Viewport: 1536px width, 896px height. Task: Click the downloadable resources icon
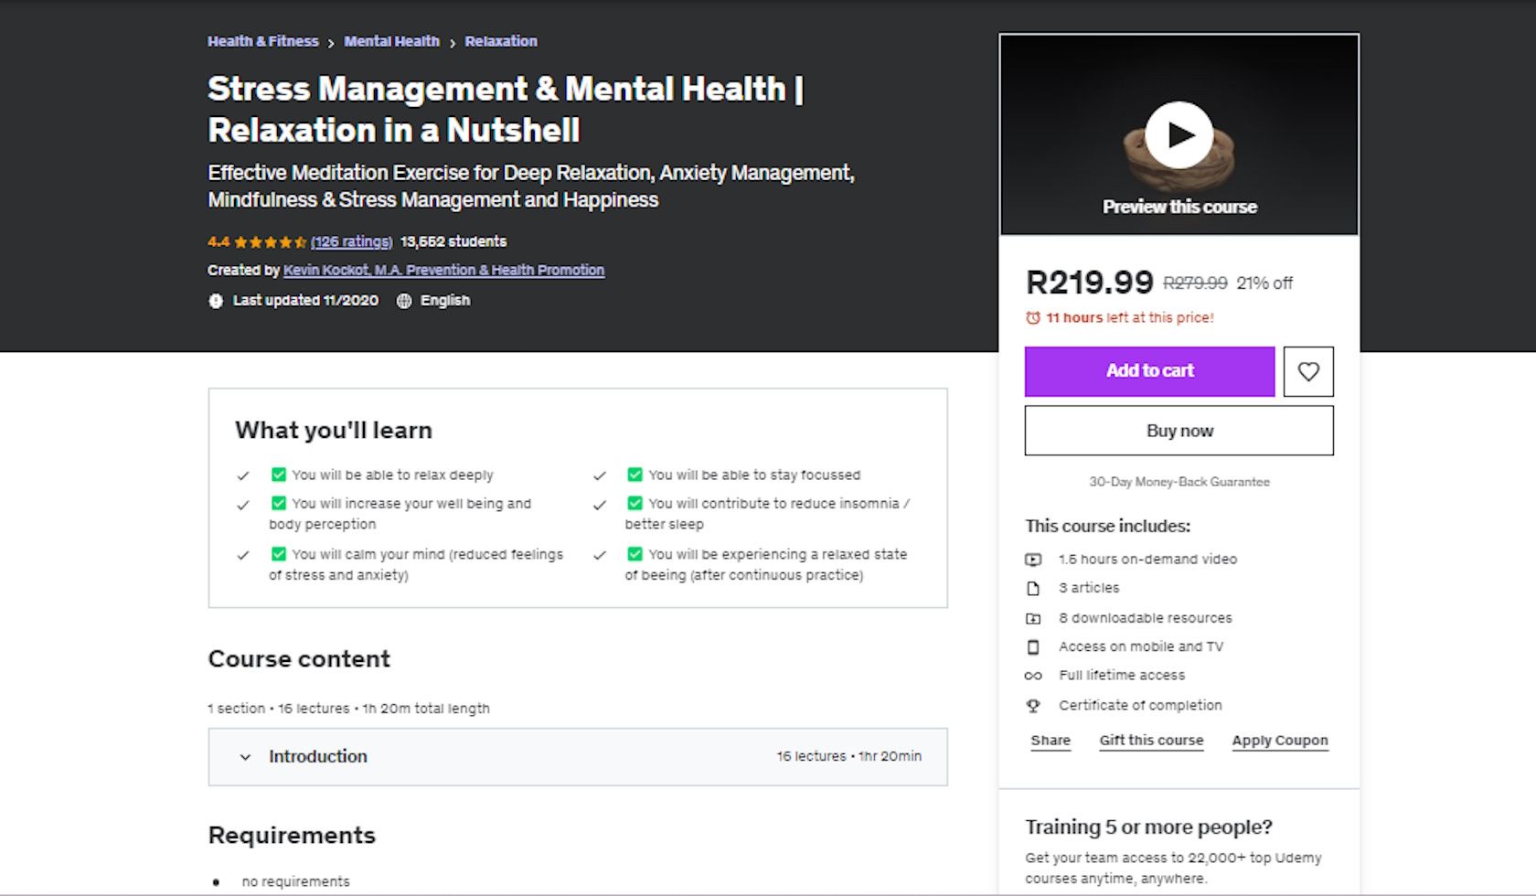[1035, 617]
